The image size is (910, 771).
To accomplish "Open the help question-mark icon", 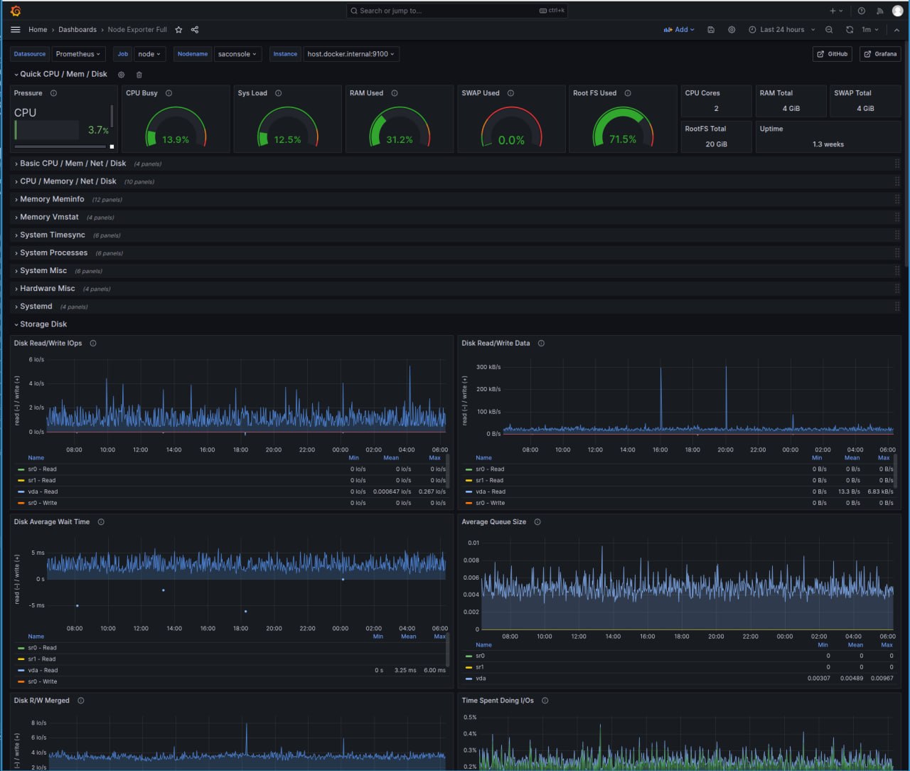I will [861, 11].
